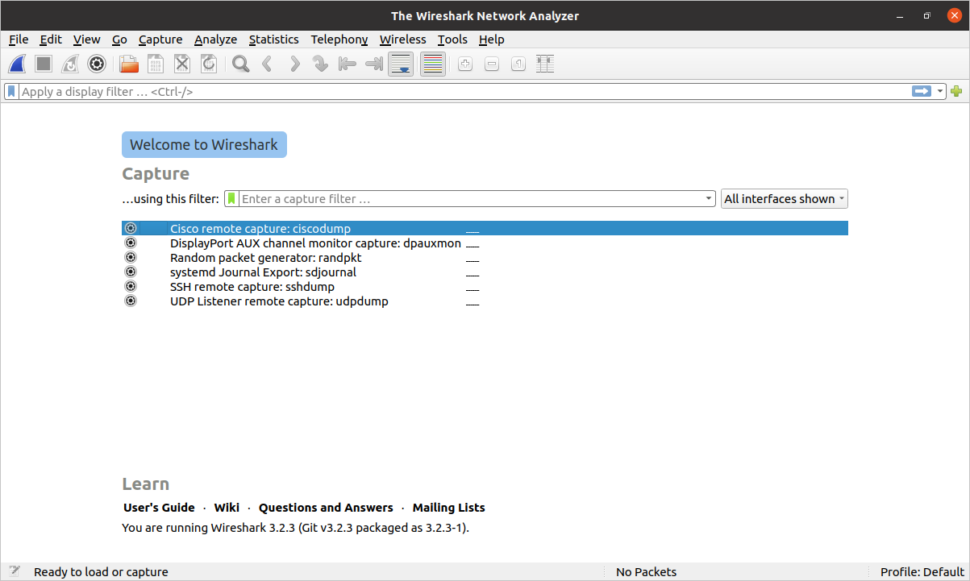The height and width of the screenshot is (581, 970).
Task: Go to next packet arrow icon
Action: point(294,64)
